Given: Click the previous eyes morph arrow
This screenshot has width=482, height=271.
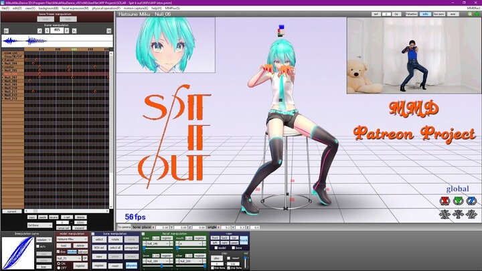Looking at the screenshot, I should (145, 244).
